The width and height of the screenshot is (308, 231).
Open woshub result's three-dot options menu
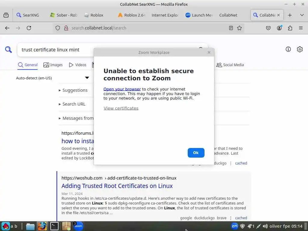[x=231, y=218]
